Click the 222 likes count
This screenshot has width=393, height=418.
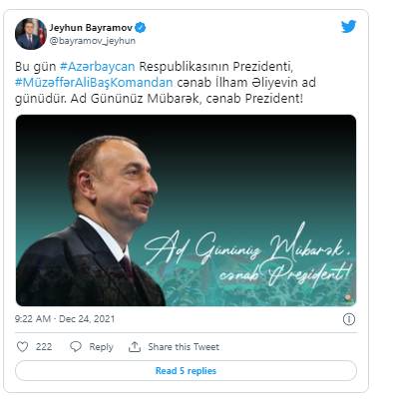point(44,347)
